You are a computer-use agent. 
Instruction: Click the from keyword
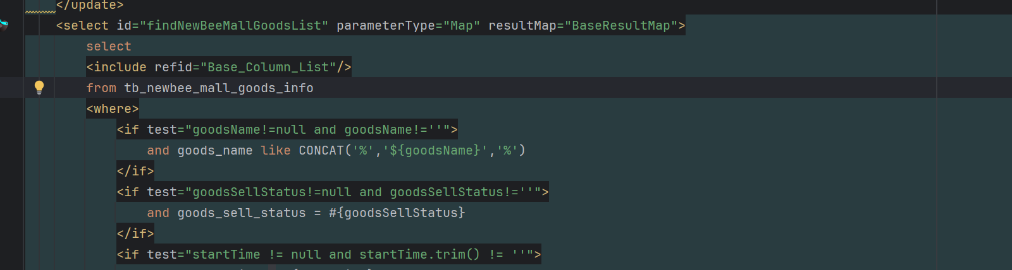(x=101, y=88)
